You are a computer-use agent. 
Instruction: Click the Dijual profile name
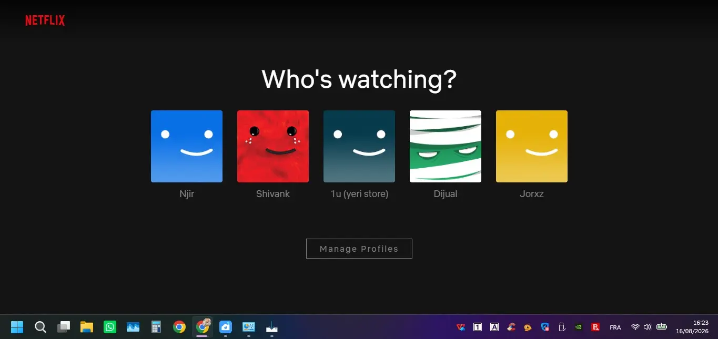coord(446,194)
